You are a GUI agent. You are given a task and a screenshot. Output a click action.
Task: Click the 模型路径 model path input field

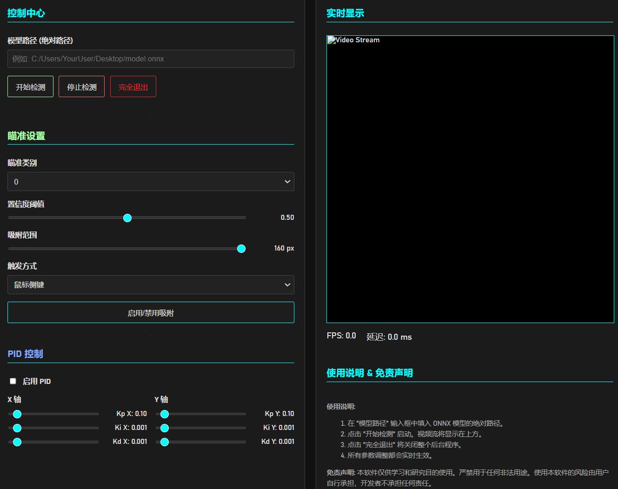click(x=151, y=59)
